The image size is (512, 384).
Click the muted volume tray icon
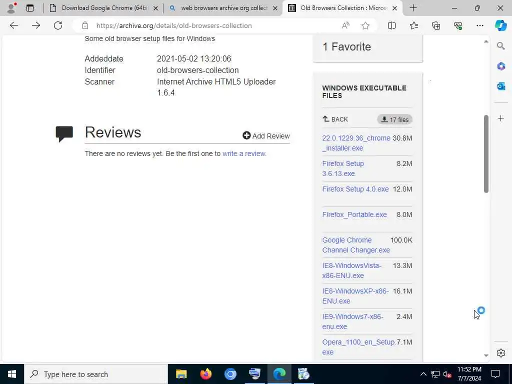447,374
